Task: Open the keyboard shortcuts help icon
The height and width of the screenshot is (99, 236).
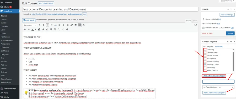Action: [x=67, y=29]
